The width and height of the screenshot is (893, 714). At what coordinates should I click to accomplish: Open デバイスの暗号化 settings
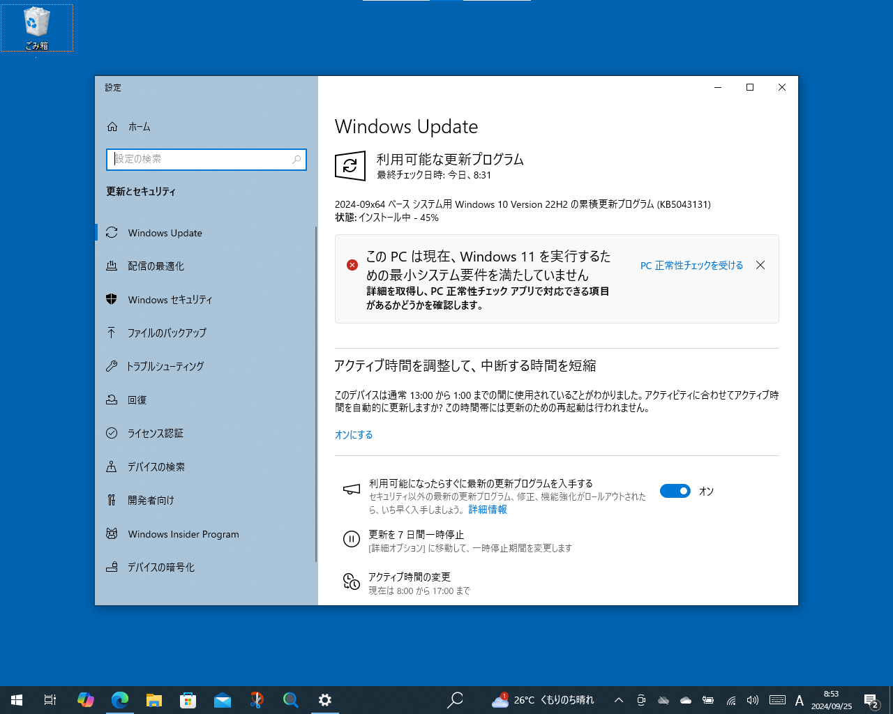(x=160, y=567)
